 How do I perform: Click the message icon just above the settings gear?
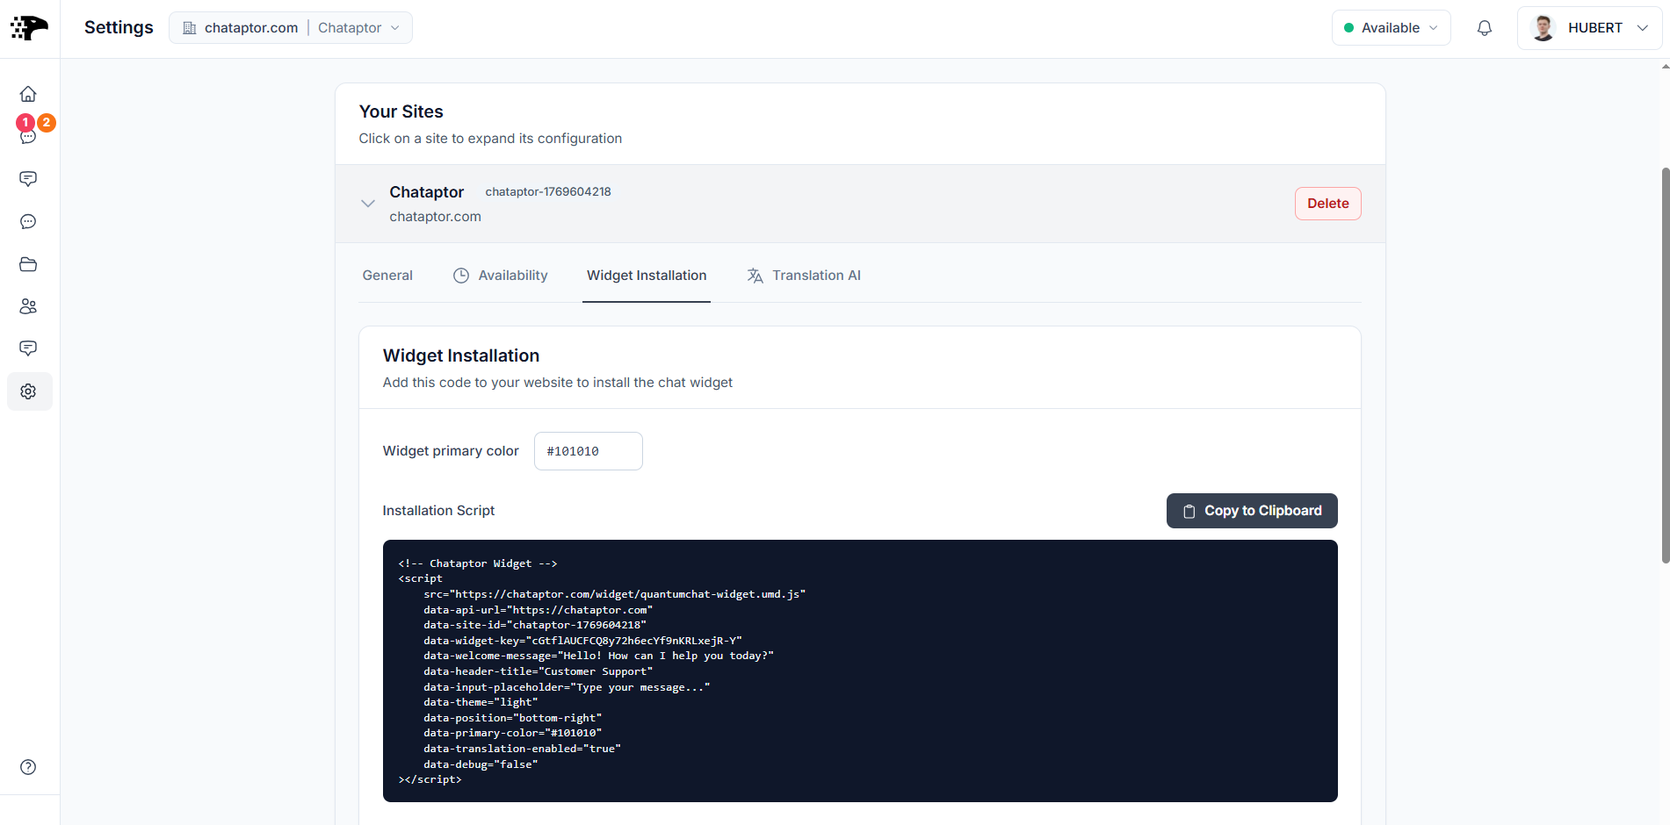pyautogui.click(x=28, y=348)
